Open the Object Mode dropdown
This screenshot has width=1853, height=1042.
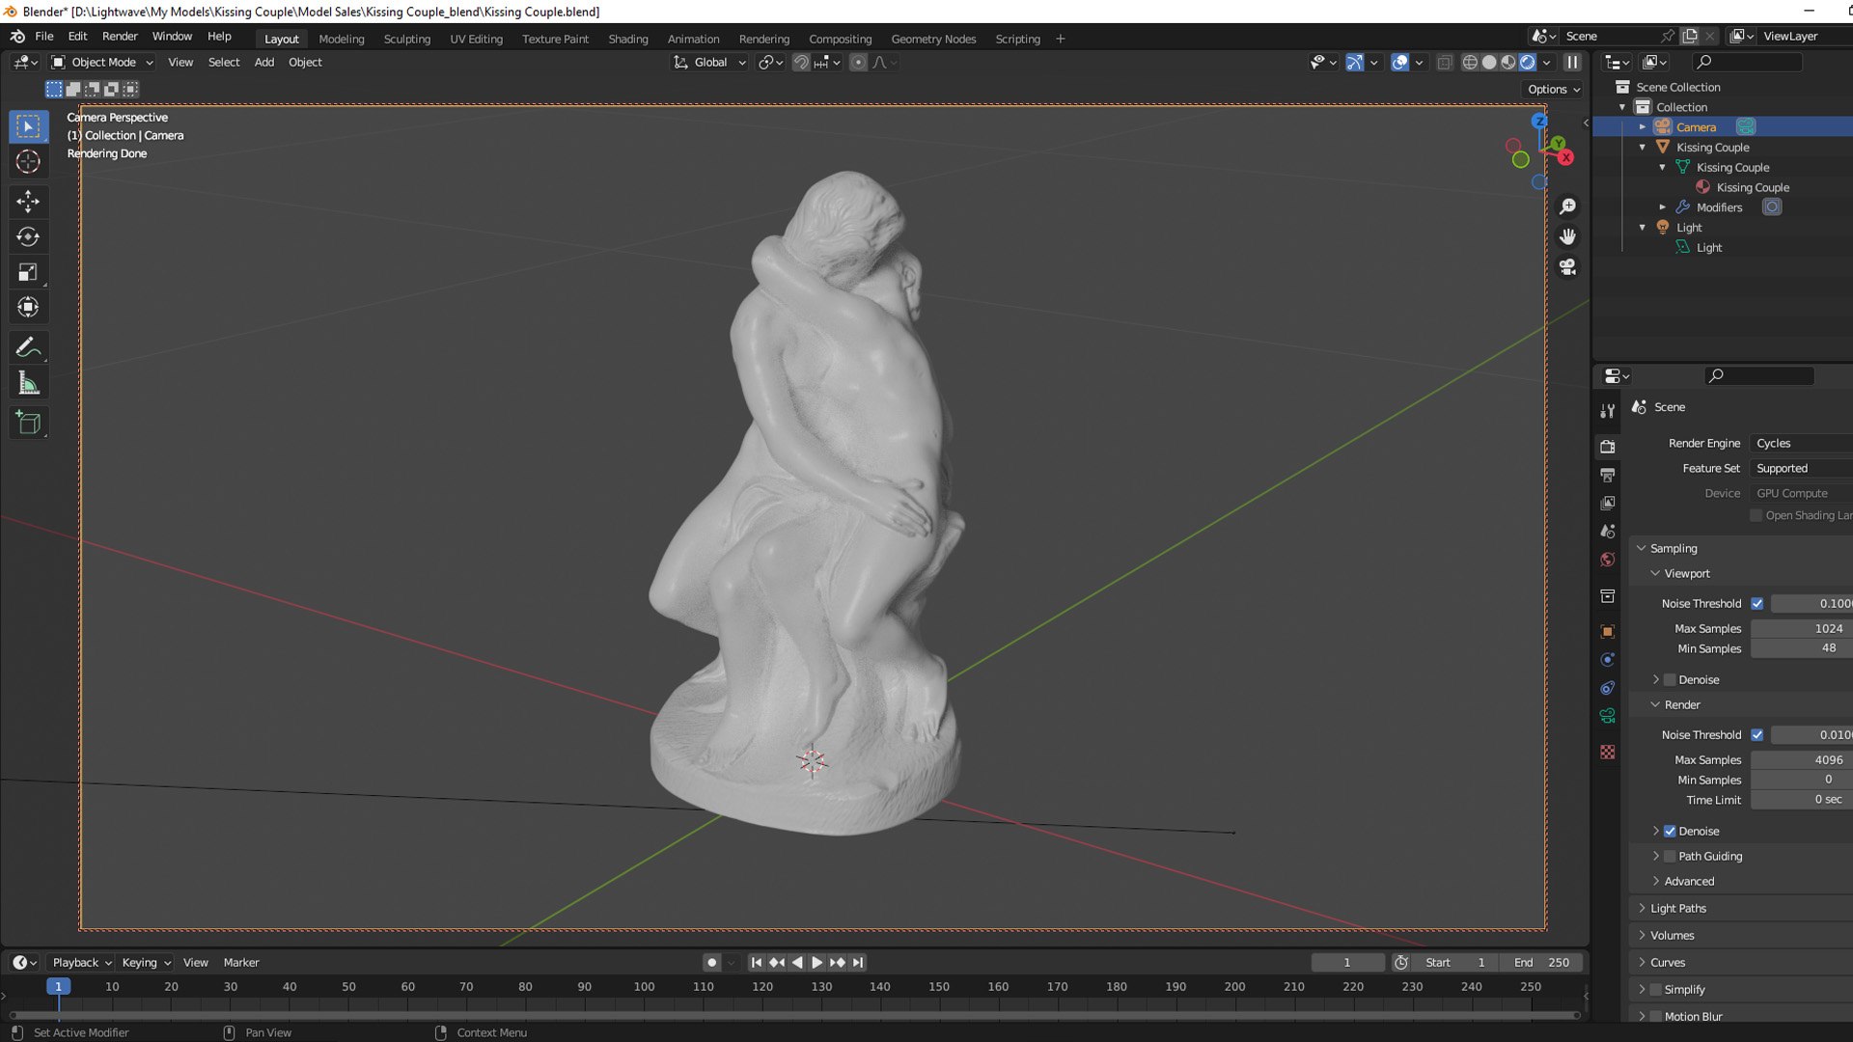point(102,62)
